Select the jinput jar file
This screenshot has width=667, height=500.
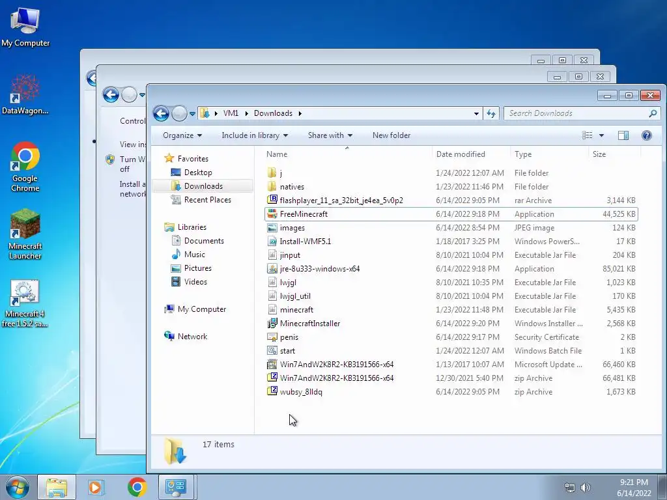290,255
